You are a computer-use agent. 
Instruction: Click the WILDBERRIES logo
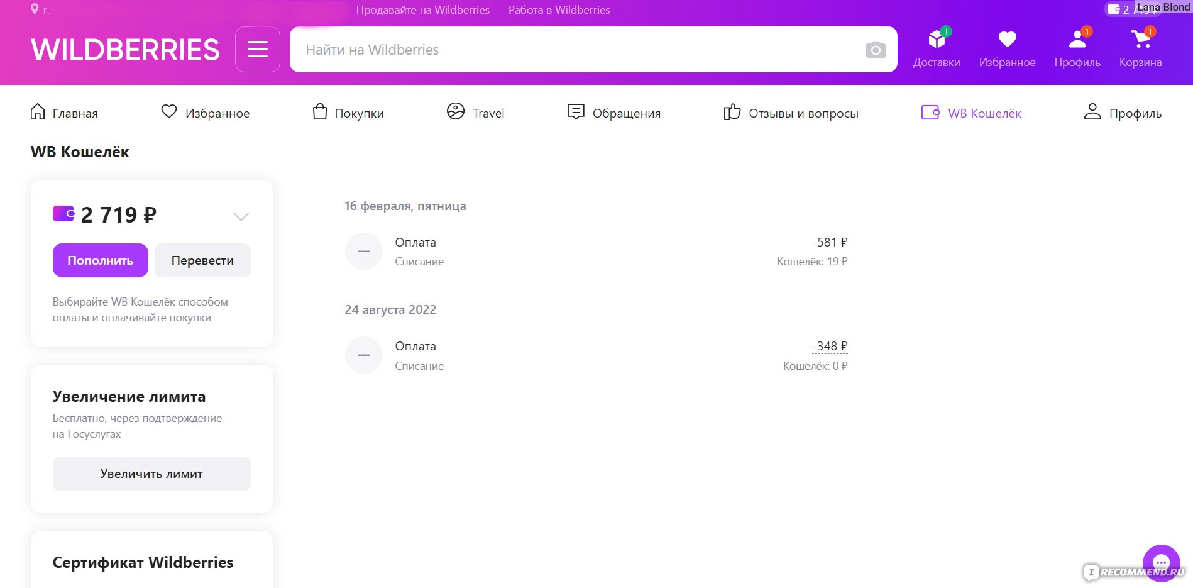pos(125,50)
